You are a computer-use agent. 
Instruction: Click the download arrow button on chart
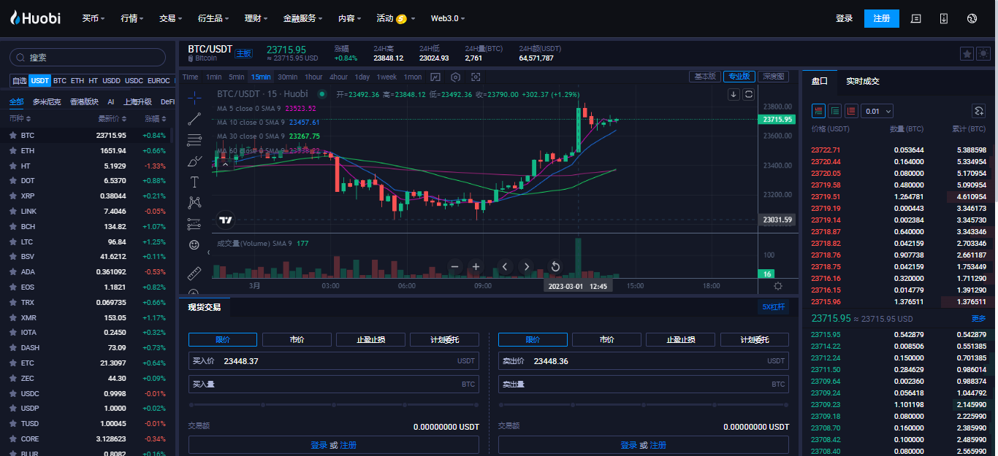tap(734, 94)
